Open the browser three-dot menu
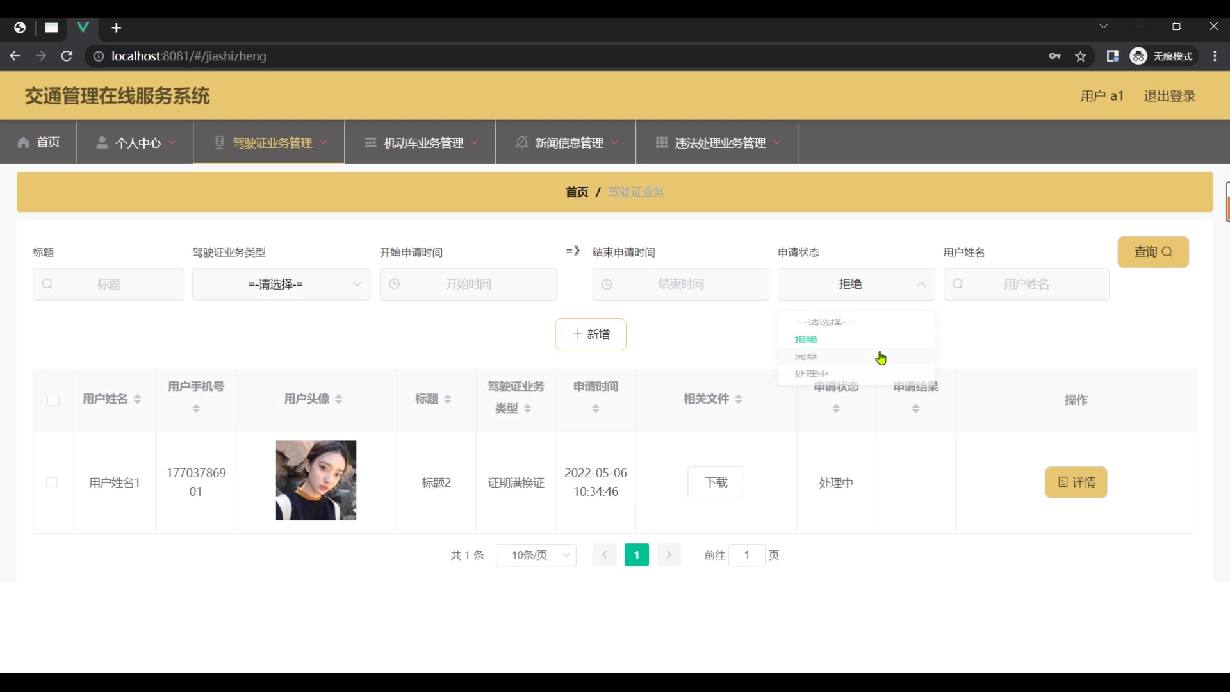This screenshot has width=1230, height=692. pos(1215,56)
